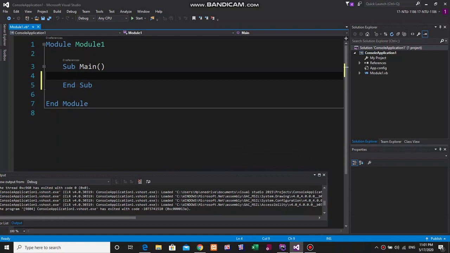450x253 pixels.
Task: Close the Module1.vb tab
Action: [x=38, y=27]
